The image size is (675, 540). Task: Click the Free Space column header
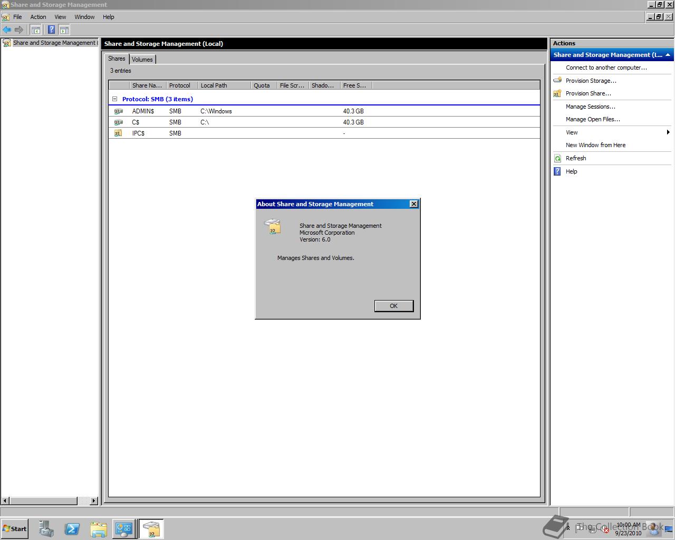(x=356, y=85)
